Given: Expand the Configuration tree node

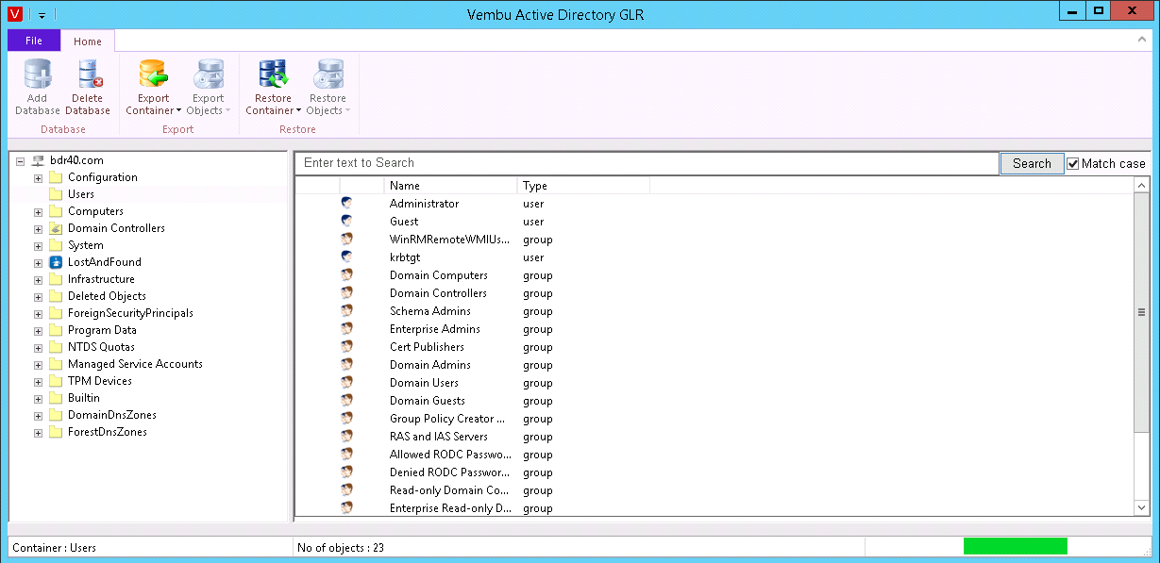Looking at the screenshot, I should [x=38, y=177].
